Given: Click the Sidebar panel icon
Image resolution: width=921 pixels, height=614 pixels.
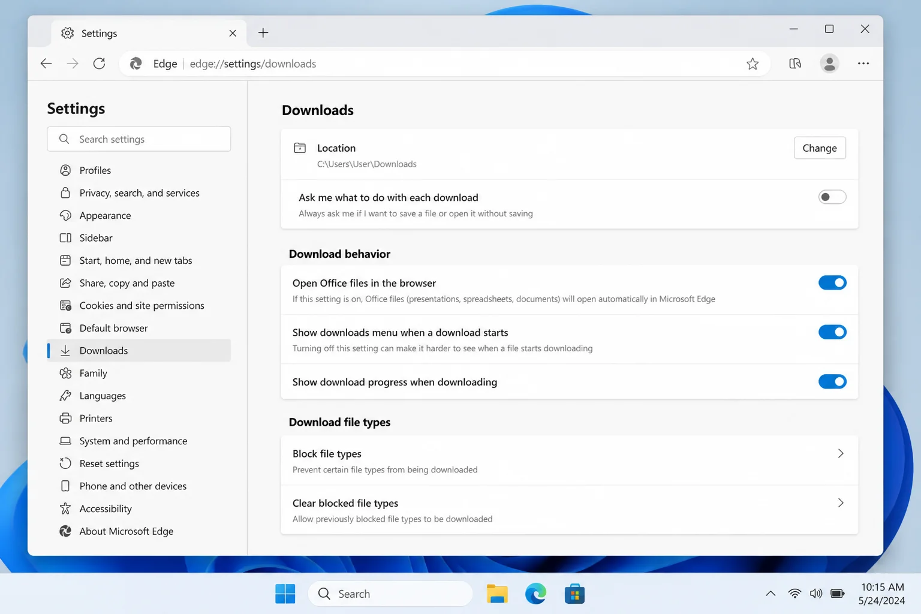Looking at the screenshot, I should pyautogui.click(x=65, y=238).
